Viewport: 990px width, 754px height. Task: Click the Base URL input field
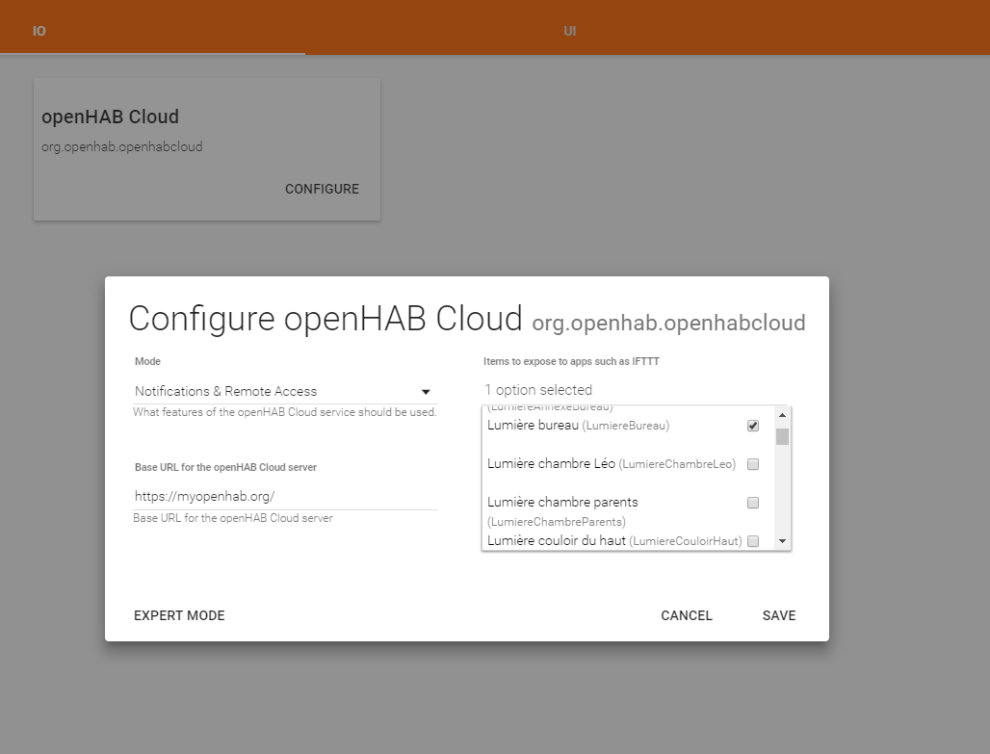click(x=285, y=496)
